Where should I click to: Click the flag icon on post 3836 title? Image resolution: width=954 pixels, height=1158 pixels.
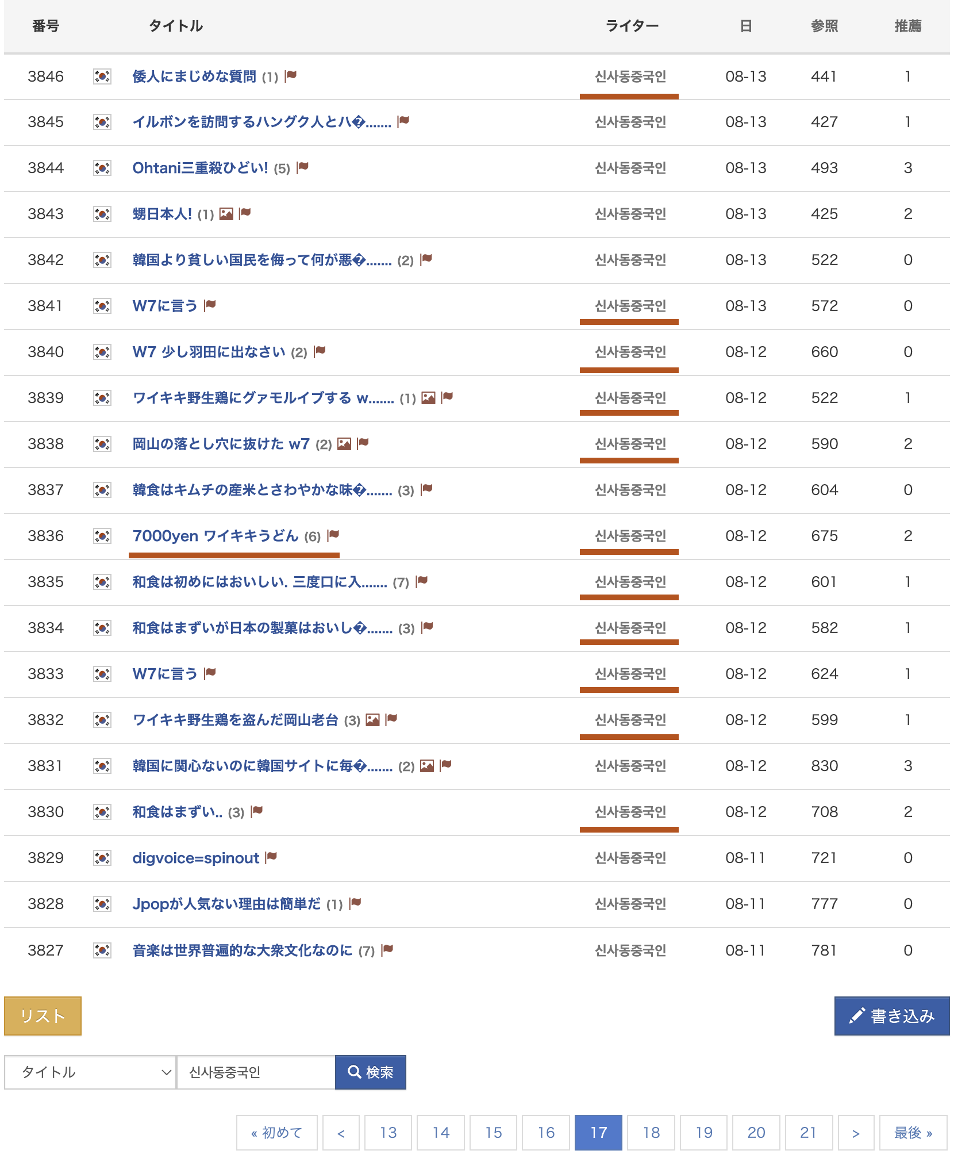pos(333,536)
